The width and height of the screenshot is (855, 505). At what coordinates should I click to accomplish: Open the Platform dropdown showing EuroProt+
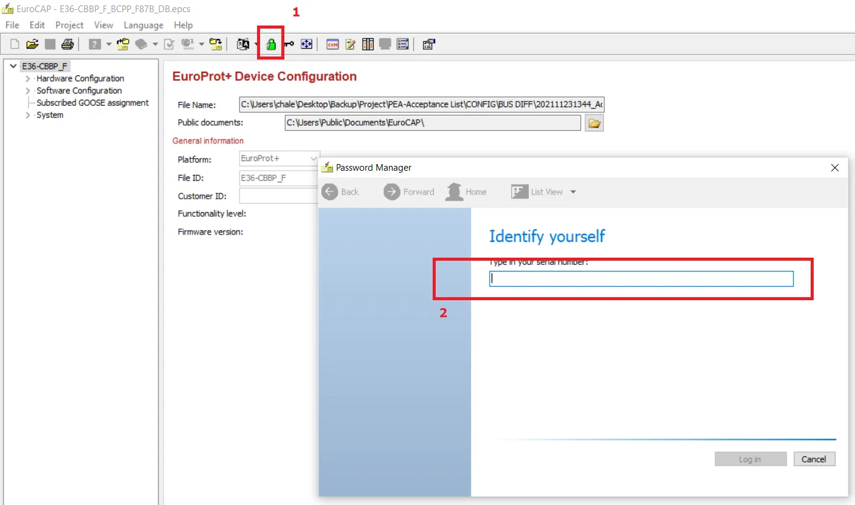pos(280,159)
